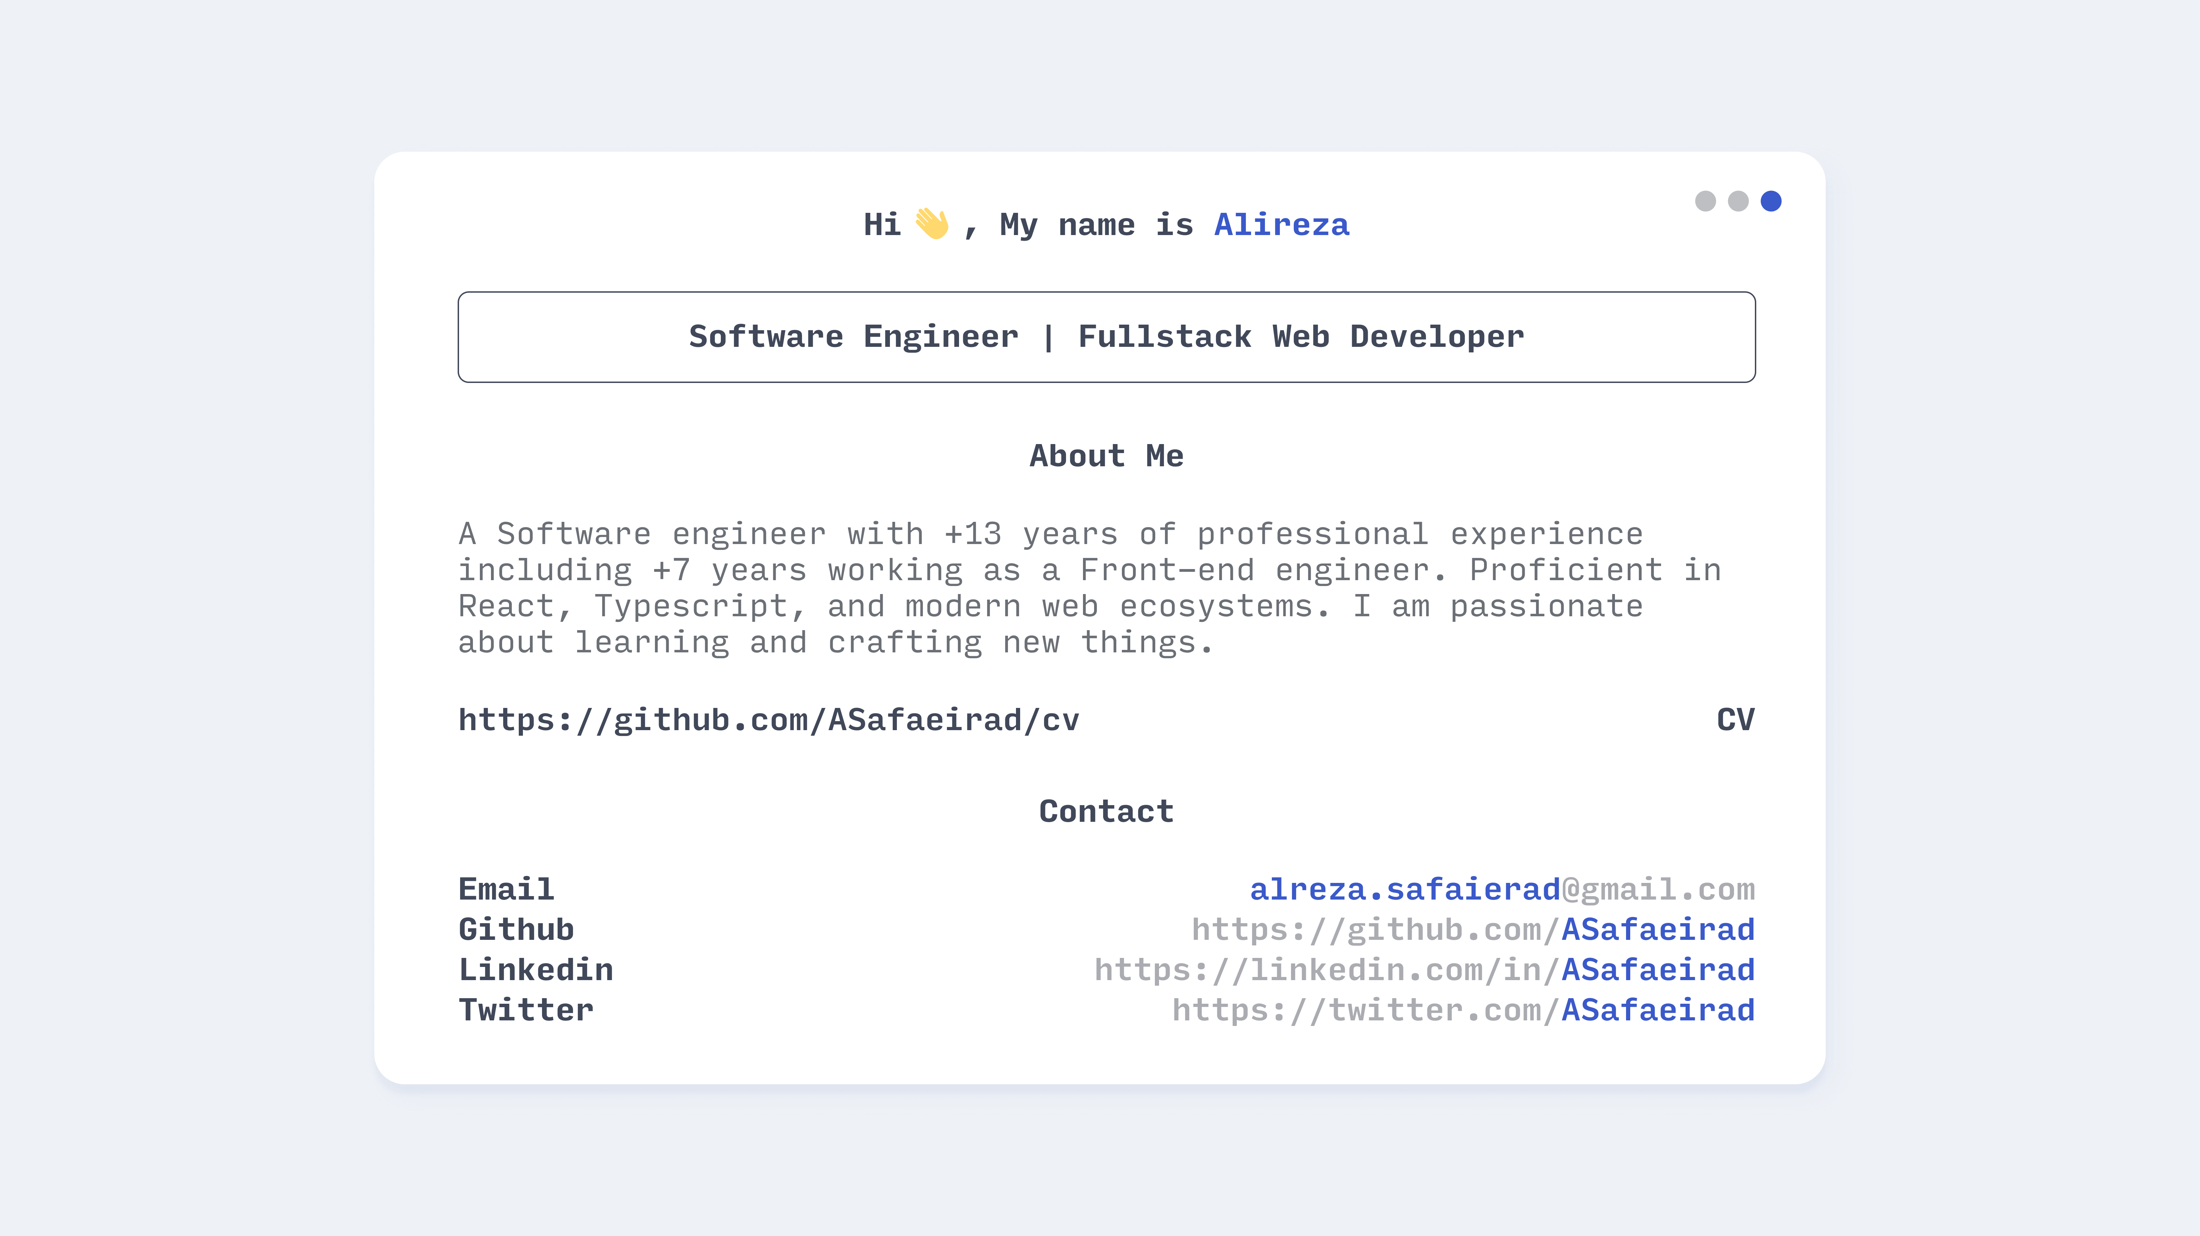
Task: Click the blue dot at card corner
Action: coord(1770,201)
